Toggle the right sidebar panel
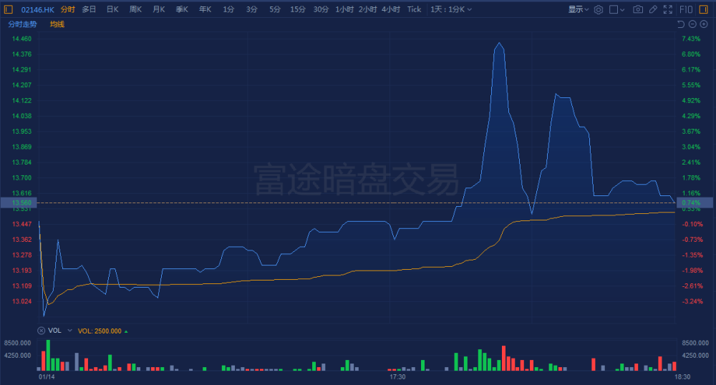The height and width of the screenshot is (385, 716). click(x=705, y=9)
